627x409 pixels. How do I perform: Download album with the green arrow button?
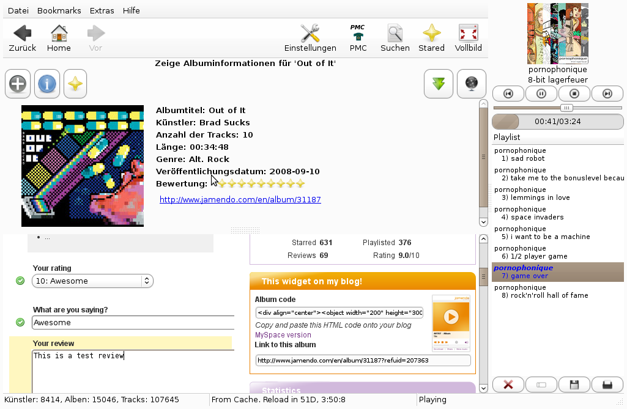(439, 84)
